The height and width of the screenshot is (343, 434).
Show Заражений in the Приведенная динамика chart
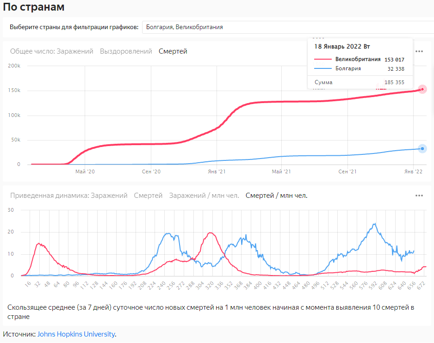pos(109,196)
